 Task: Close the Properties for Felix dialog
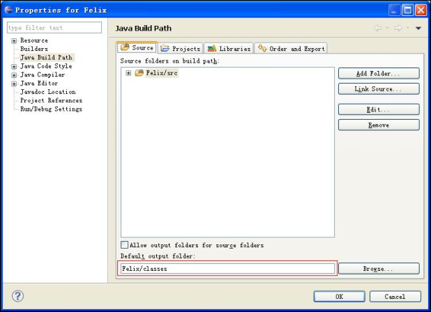[421, 10]
